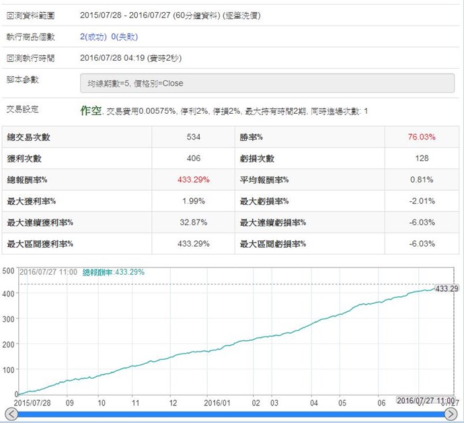Click the 最大連續獲利率% value 32.87%
This screenshot has width=464, height=423.
(194, 223)
